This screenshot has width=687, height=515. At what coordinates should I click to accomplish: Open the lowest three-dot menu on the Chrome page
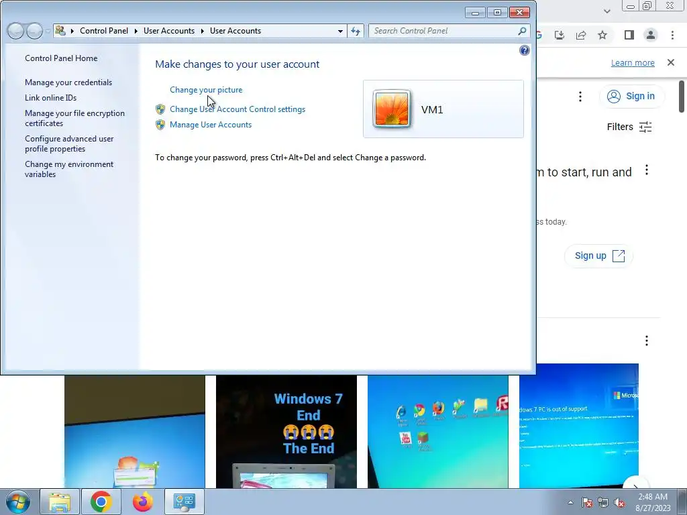[x=647, y=341]
